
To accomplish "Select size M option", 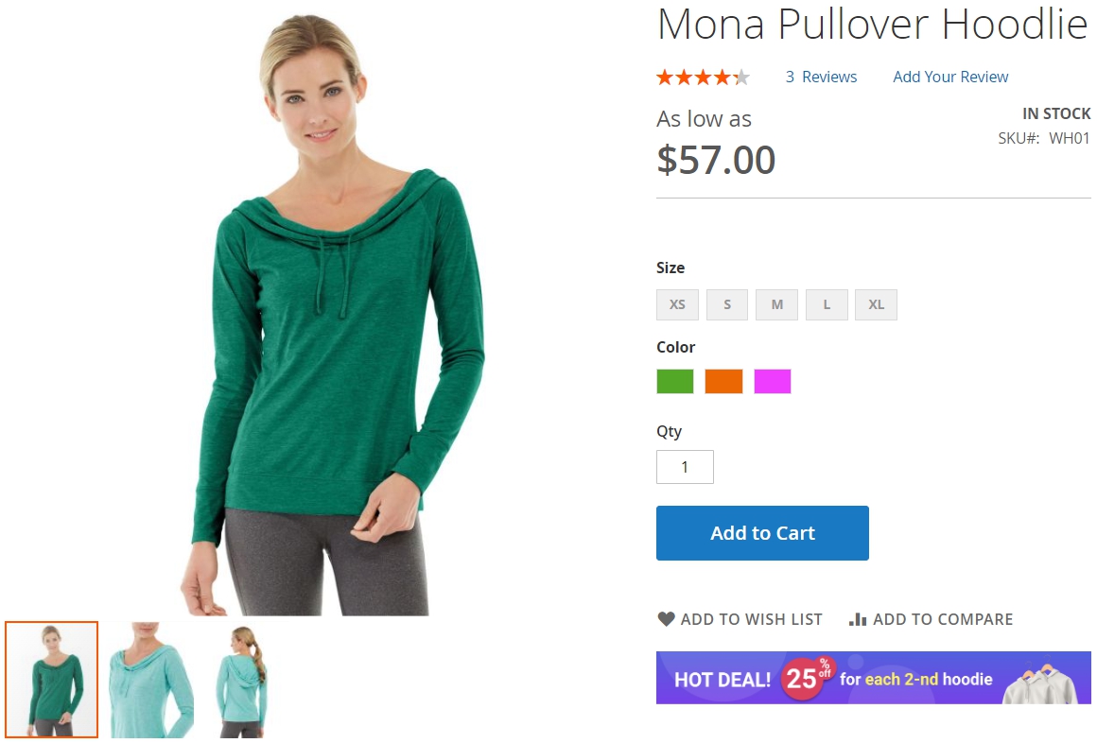I will (776, 305).
